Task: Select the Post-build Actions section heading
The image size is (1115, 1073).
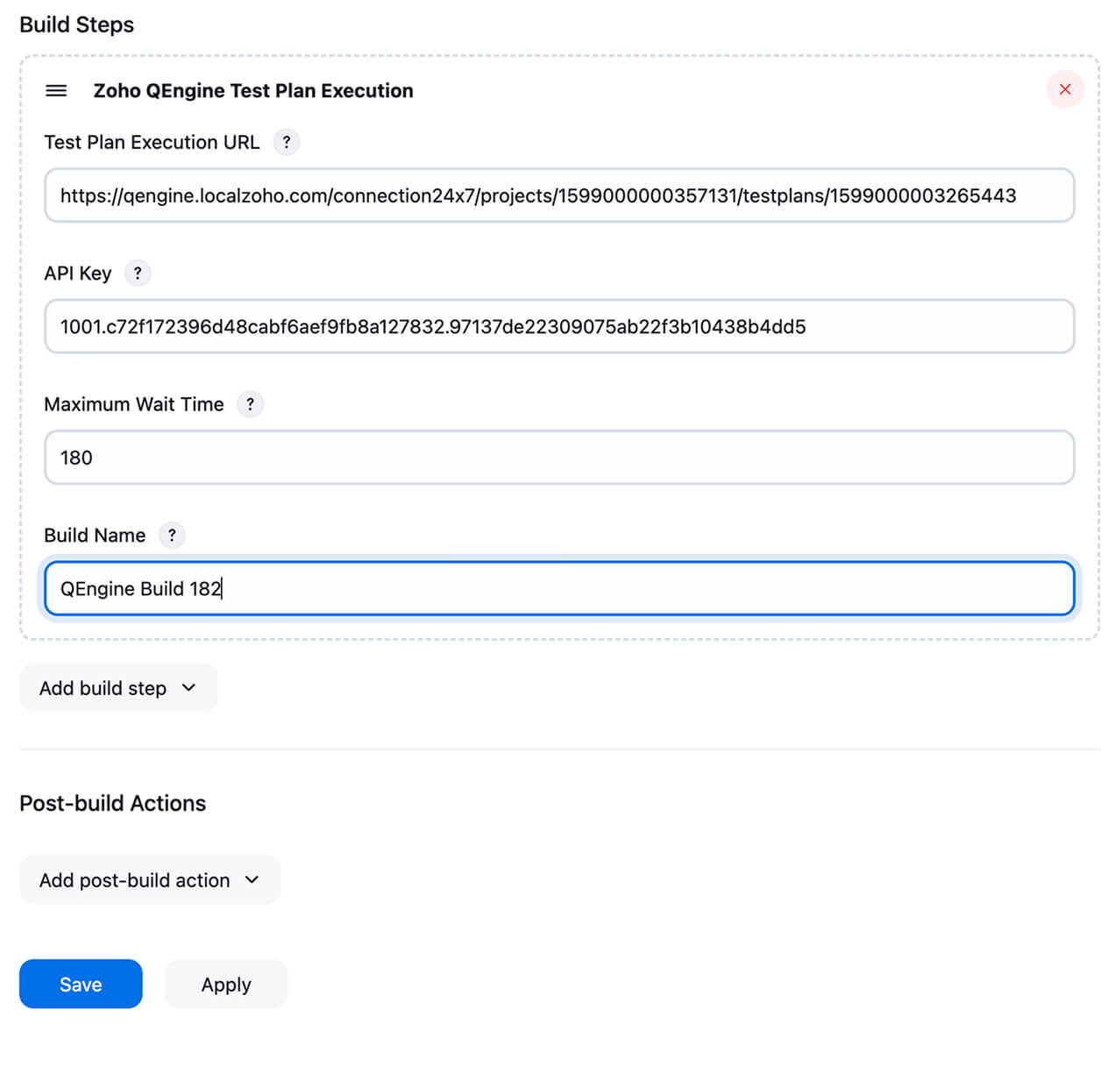Action: point(112,803)
